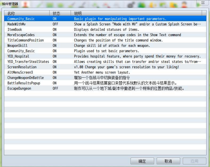Select the AltMenuScreen3 plugin row
Screen dimensions: 210x167
[105, 72]
